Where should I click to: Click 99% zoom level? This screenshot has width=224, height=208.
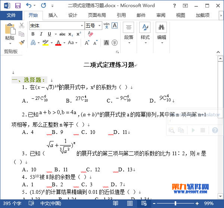209,203
